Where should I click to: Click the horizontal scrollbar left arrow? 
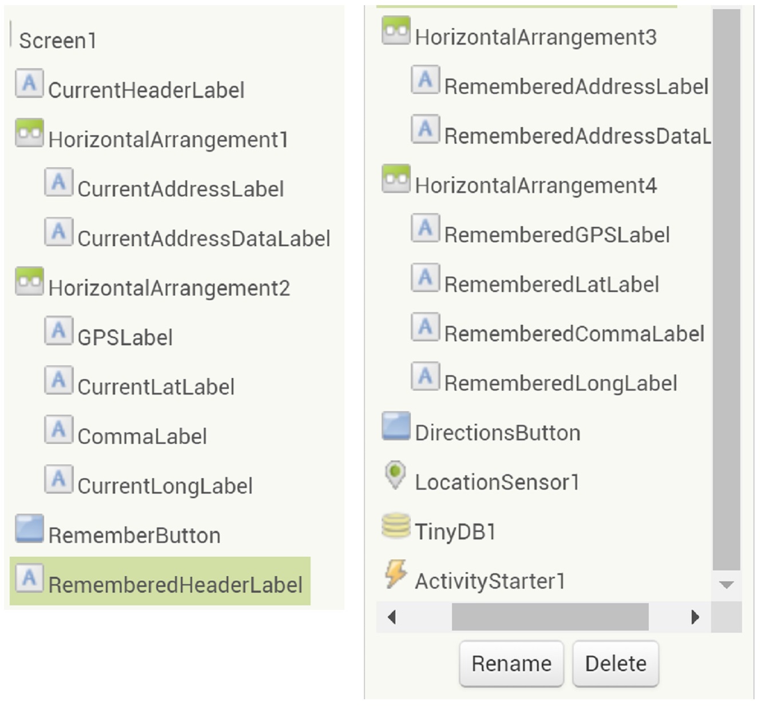392,617
